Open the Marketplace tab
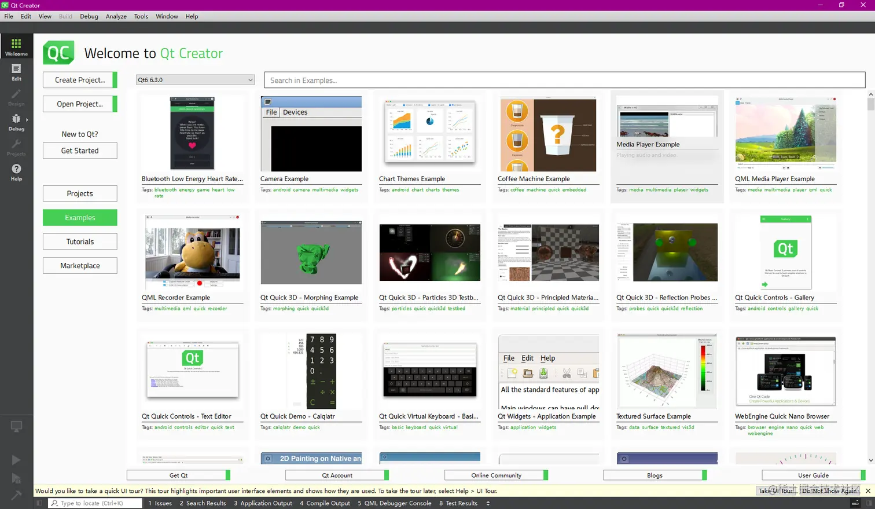This screenshot has width=875, height=509. [80, 266]
